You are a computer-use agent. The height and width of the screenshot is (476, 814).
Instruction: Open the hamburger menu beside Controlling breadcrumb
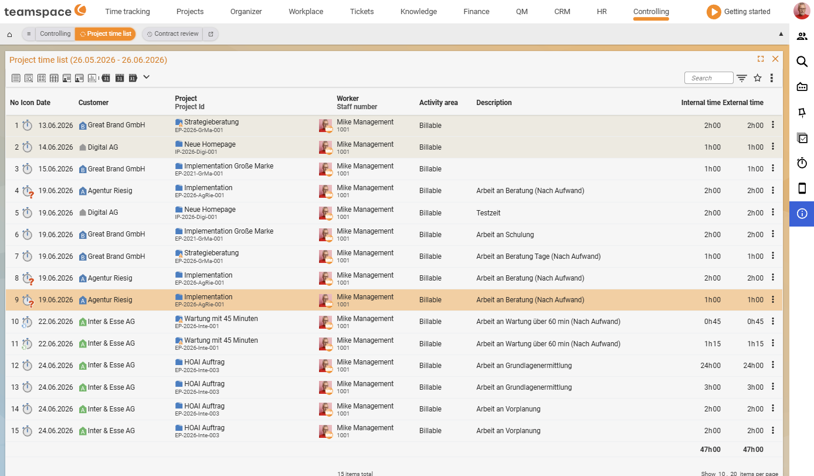[29, 34]
